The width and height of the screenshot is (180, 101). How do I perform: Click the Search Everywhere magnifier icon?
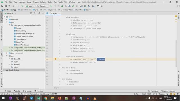click(x=102, y=6)
